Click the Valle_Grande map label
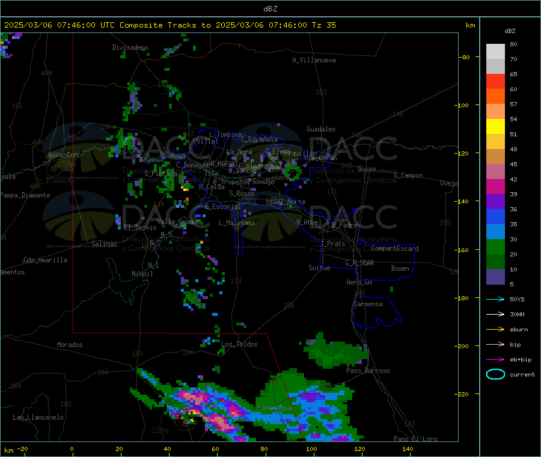The height and width of the screenshot is (457, 541). [x=179, y=222]
